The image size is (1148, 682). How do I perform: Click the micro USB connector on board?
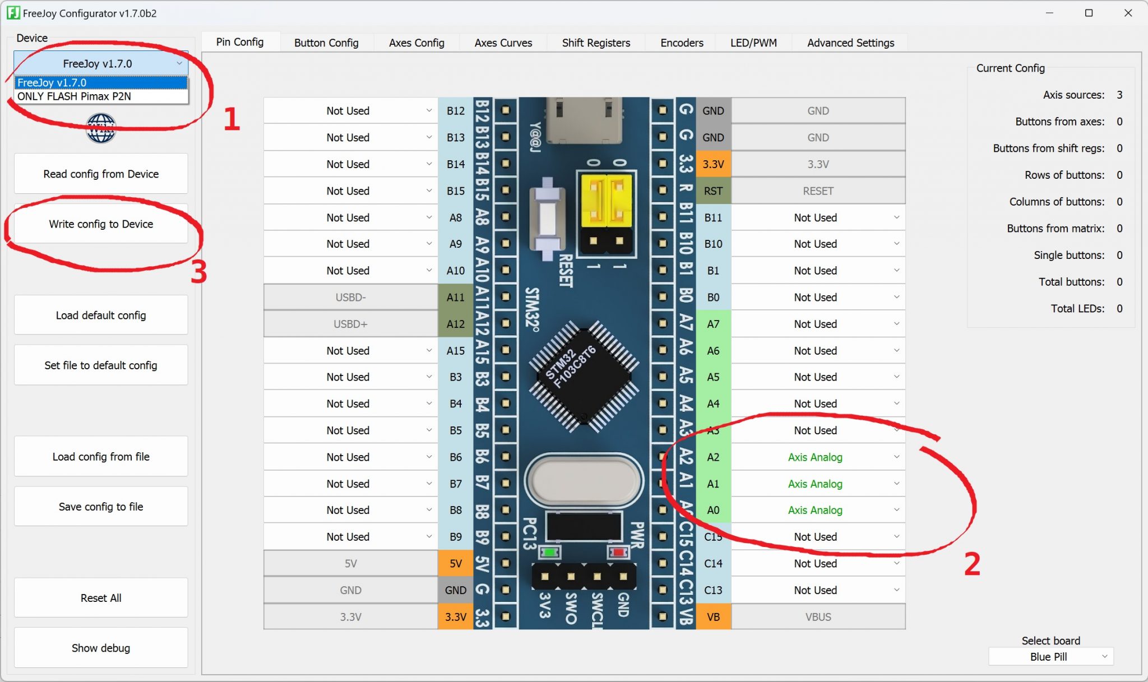click(584, 120)
